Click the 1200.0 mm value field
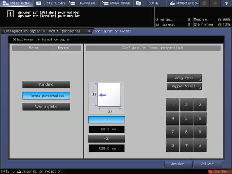The height and width of the screenshot is (174, 232). 107,148
